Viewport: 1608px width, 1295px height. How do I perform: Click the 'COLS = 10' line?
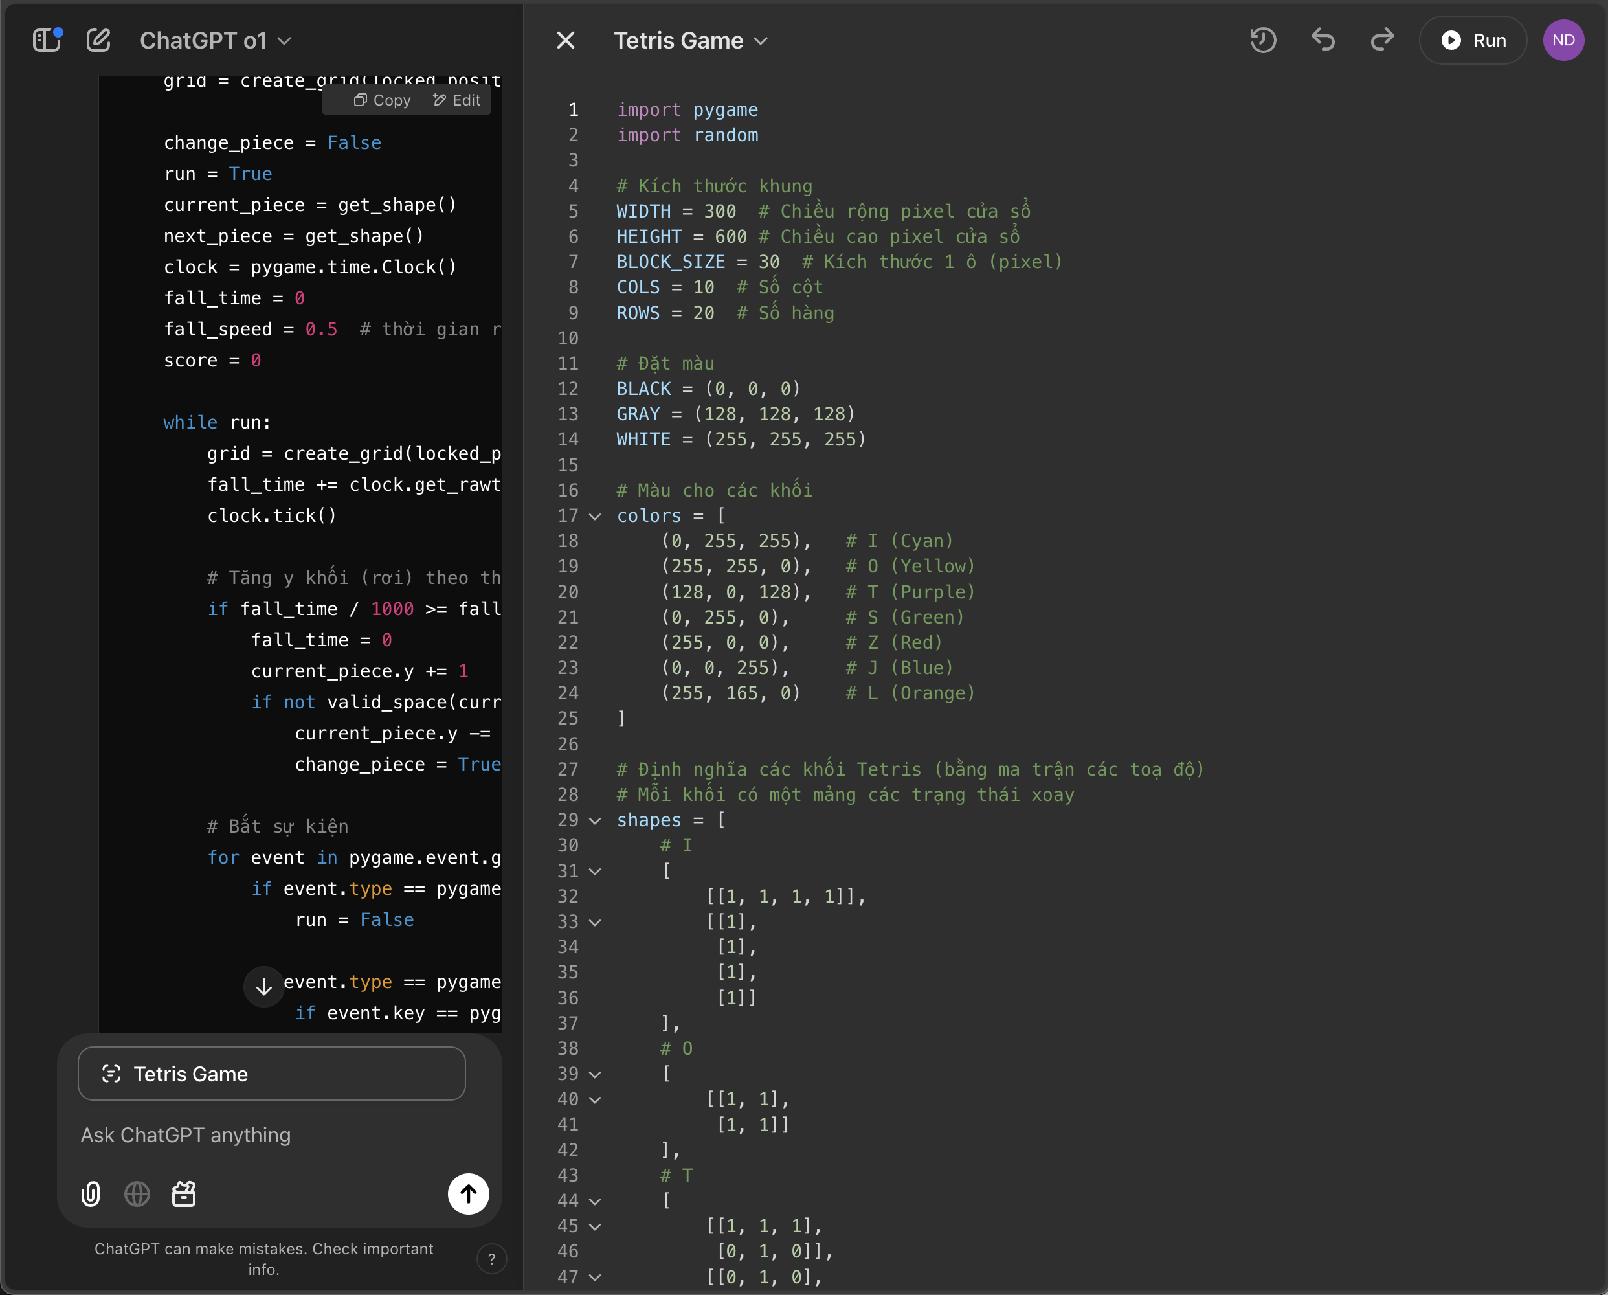coord(720,287)
